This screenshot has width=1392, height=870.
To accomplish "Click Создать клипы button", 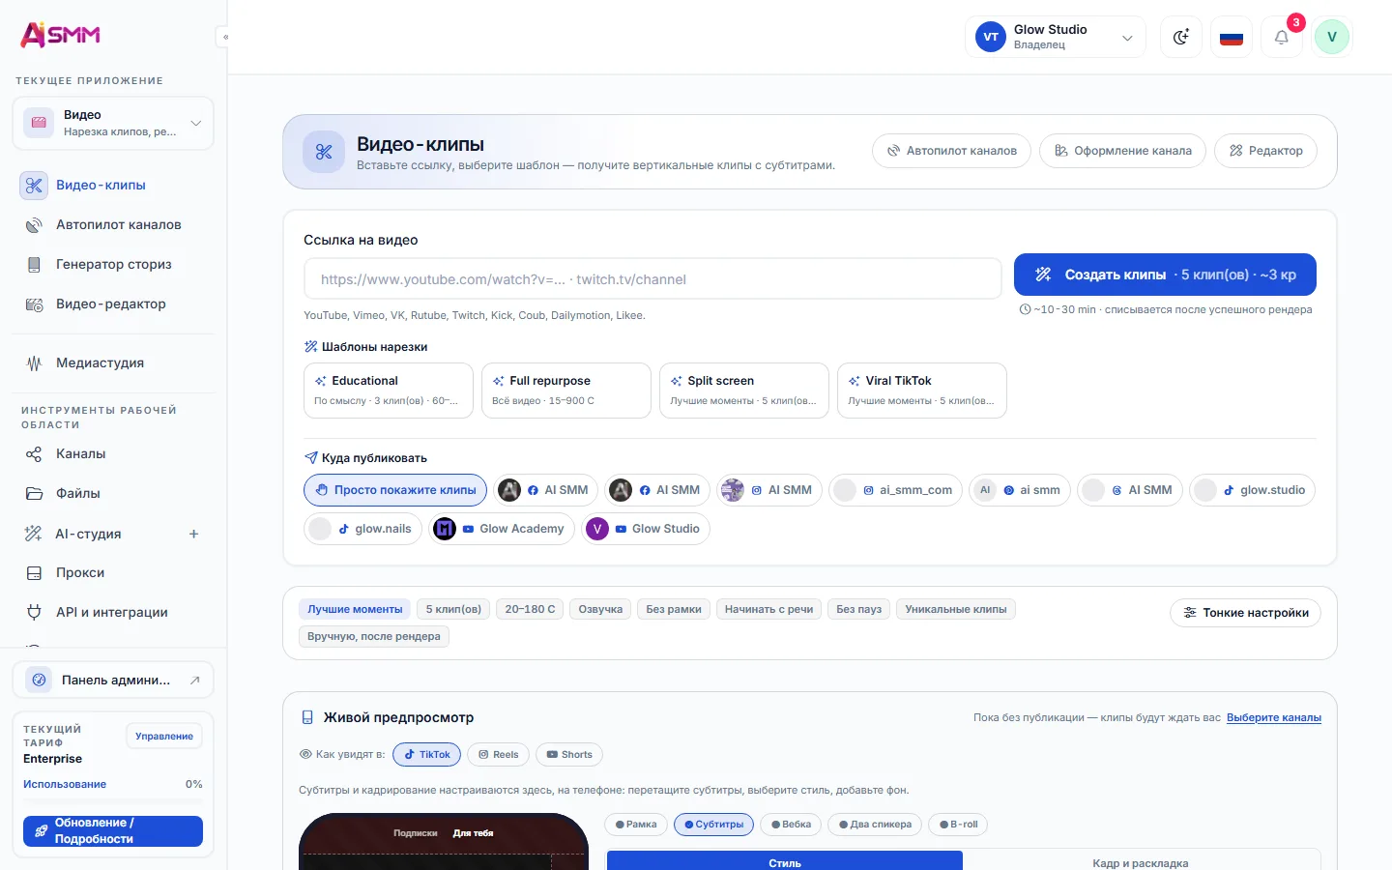I will (x=1165, y=275).
